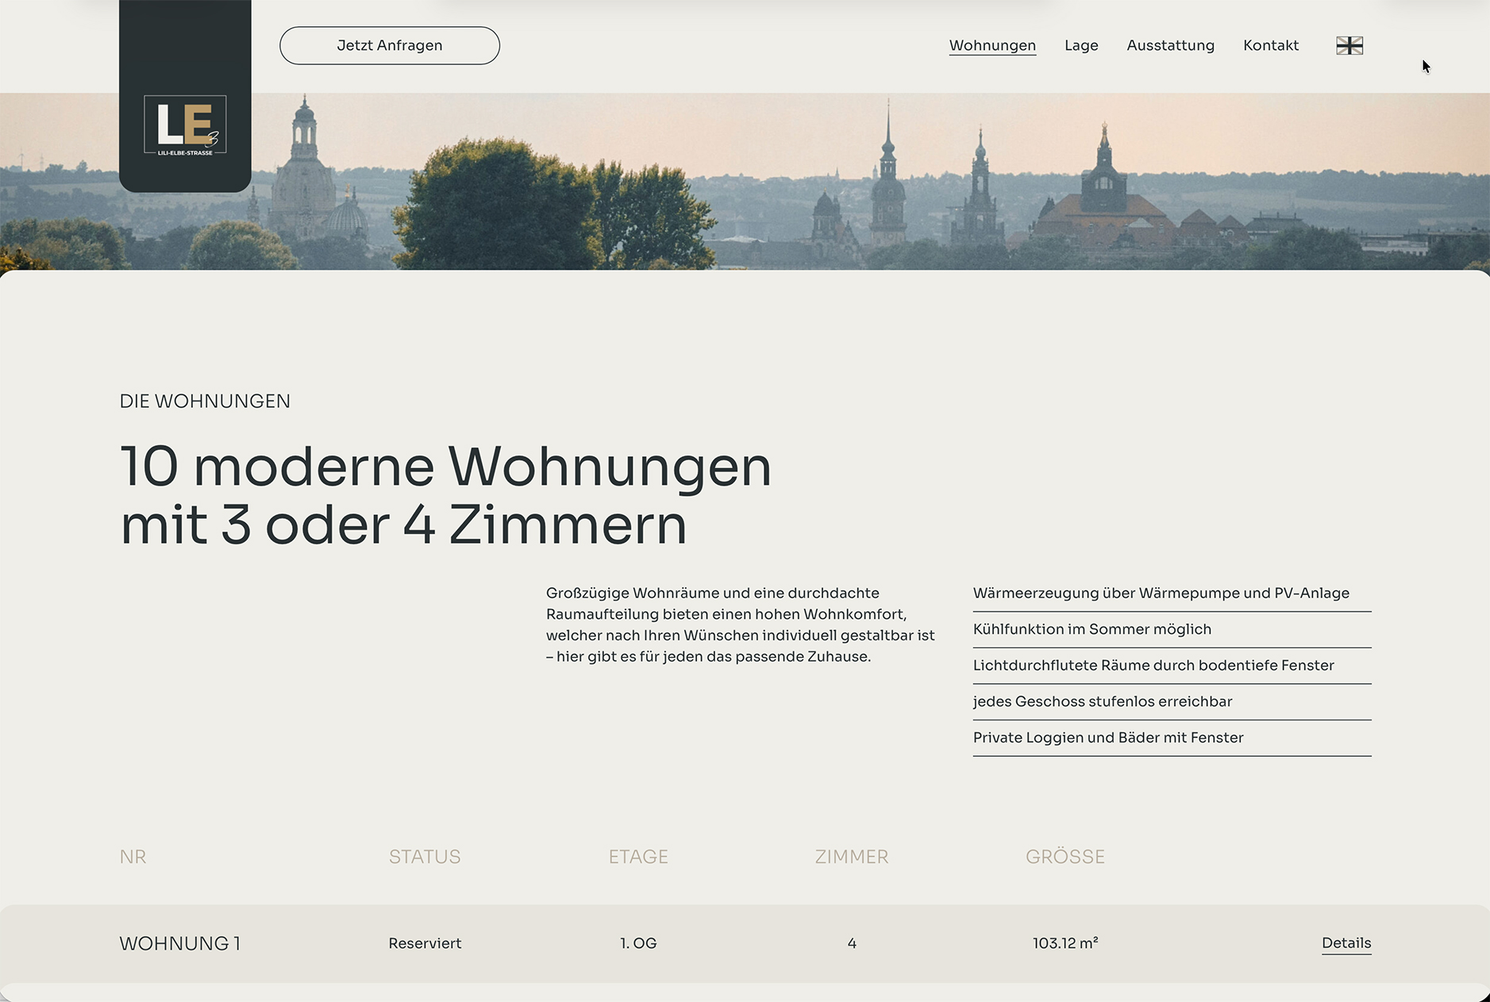
Task: Click the "Reserviert" status of Wohnung 1
Action: point(425,943)
